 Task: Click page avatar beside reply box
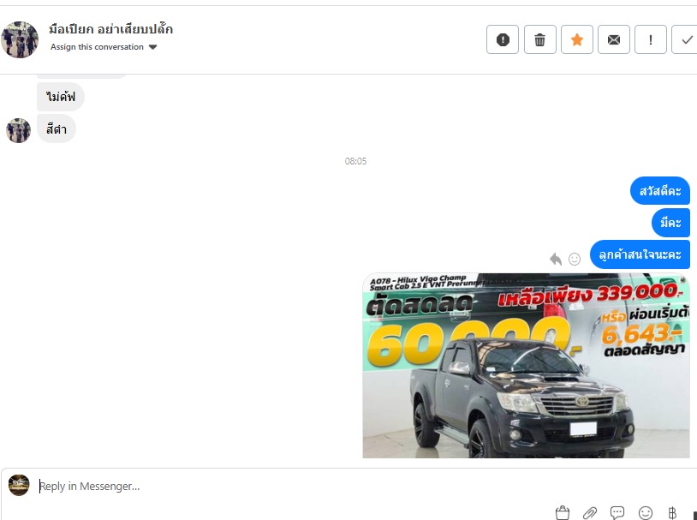(19, 485)
